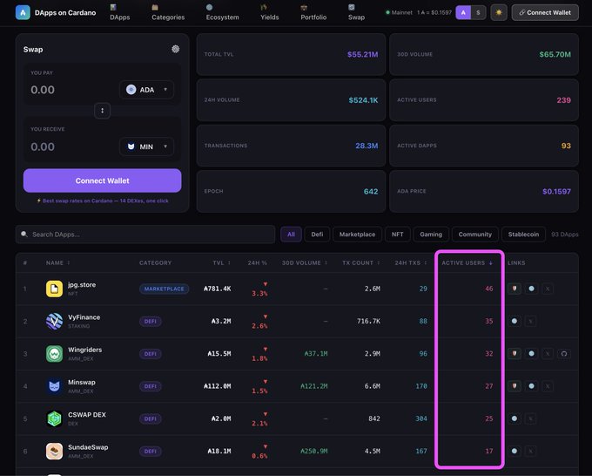Open jpg.store website globe link
Screen dimensions: 592x476
click(531, 289)
